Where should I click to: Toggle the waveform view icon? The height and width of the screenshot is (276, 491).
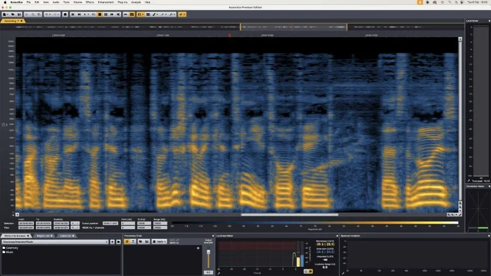click(125, 14)
